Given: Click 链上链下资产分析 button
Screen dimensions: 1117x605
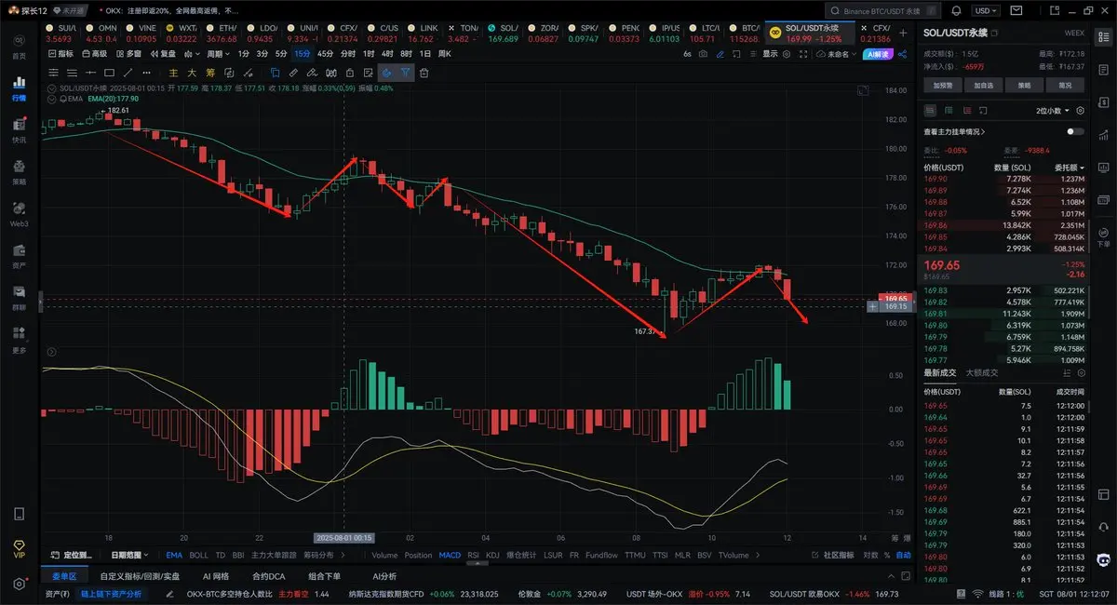Looking at the screenshot, I should [x=111, y=594].
